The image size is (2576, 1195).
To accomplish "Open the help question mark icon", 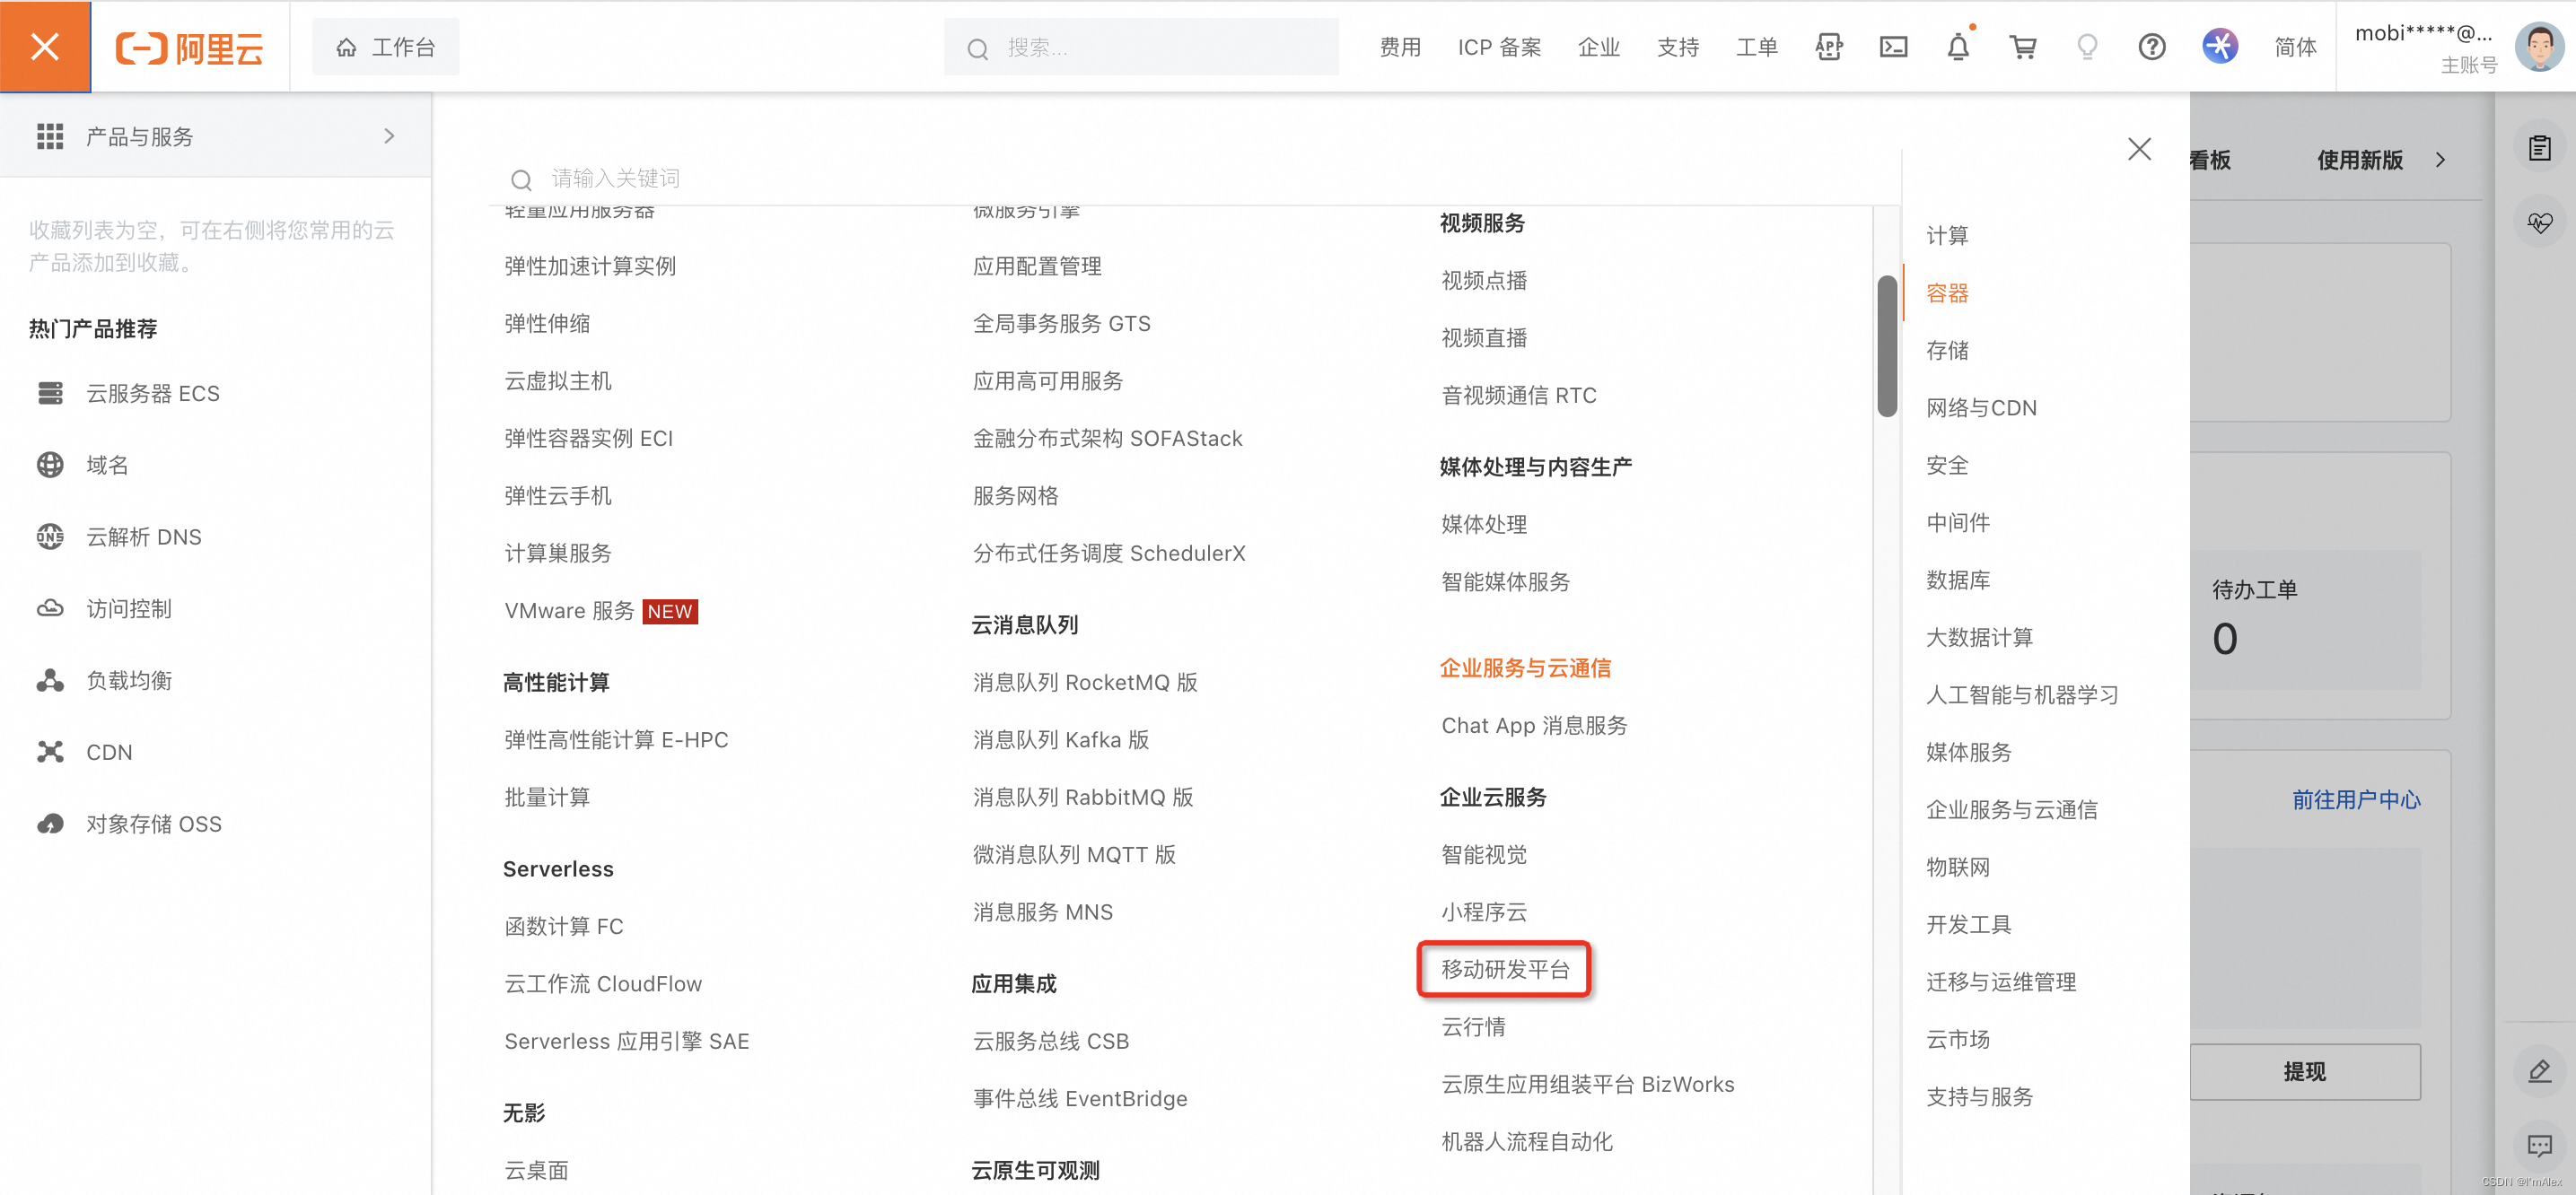I will tap(2151, 47).
